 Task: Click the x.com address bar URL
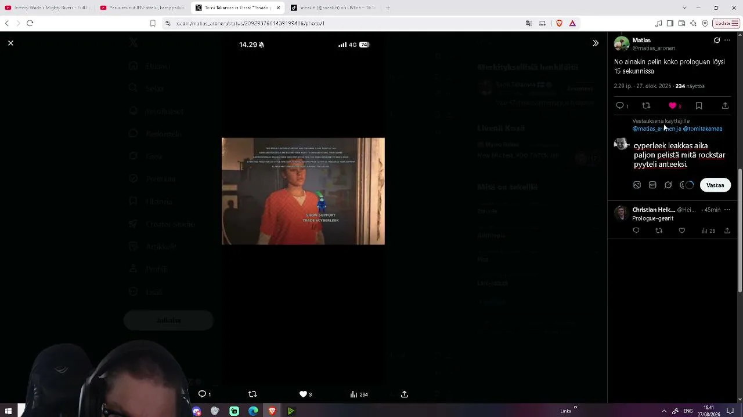pos(250,23)
